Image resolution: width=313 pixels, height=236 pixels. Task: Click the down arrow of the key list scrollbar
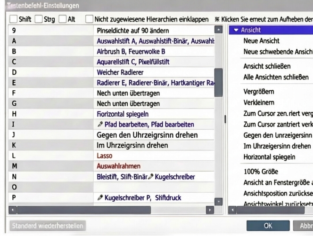[218, 201]
